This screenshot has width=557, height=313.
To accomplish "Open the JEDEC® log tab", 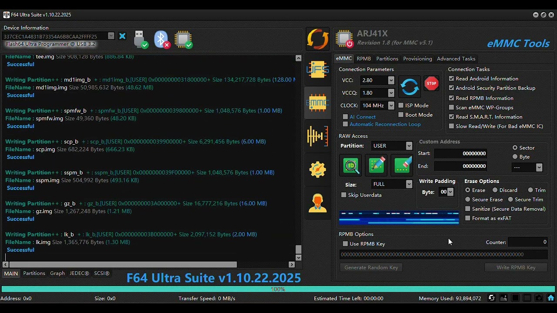I will (x=79, y=273).
